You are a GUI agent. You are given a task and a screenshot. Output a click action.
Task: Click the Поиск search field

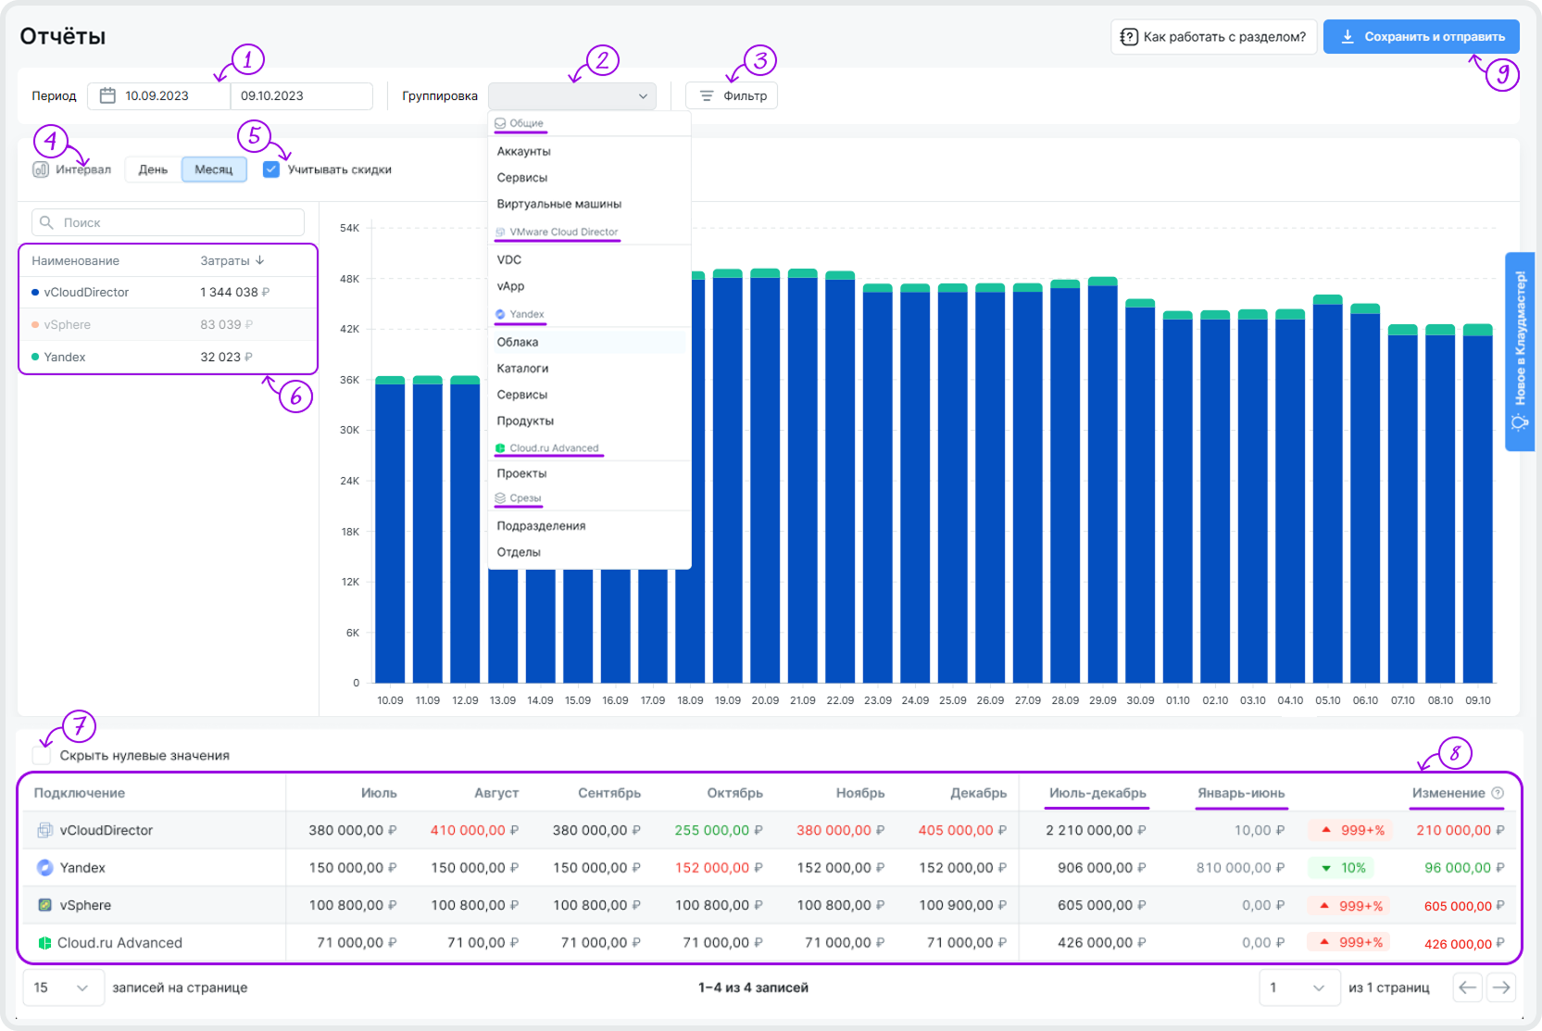176,222
